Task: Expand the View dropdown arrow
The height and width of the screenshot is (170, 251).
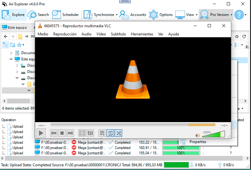Action: click(x=197, y=15)
